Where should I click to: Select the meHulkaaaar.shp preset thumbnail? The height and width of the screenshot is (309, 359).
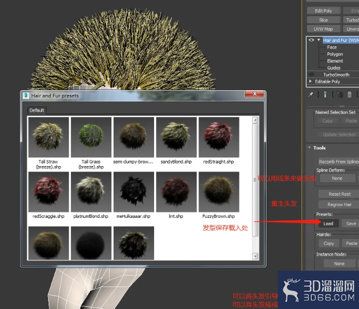(x=134, y=192)
